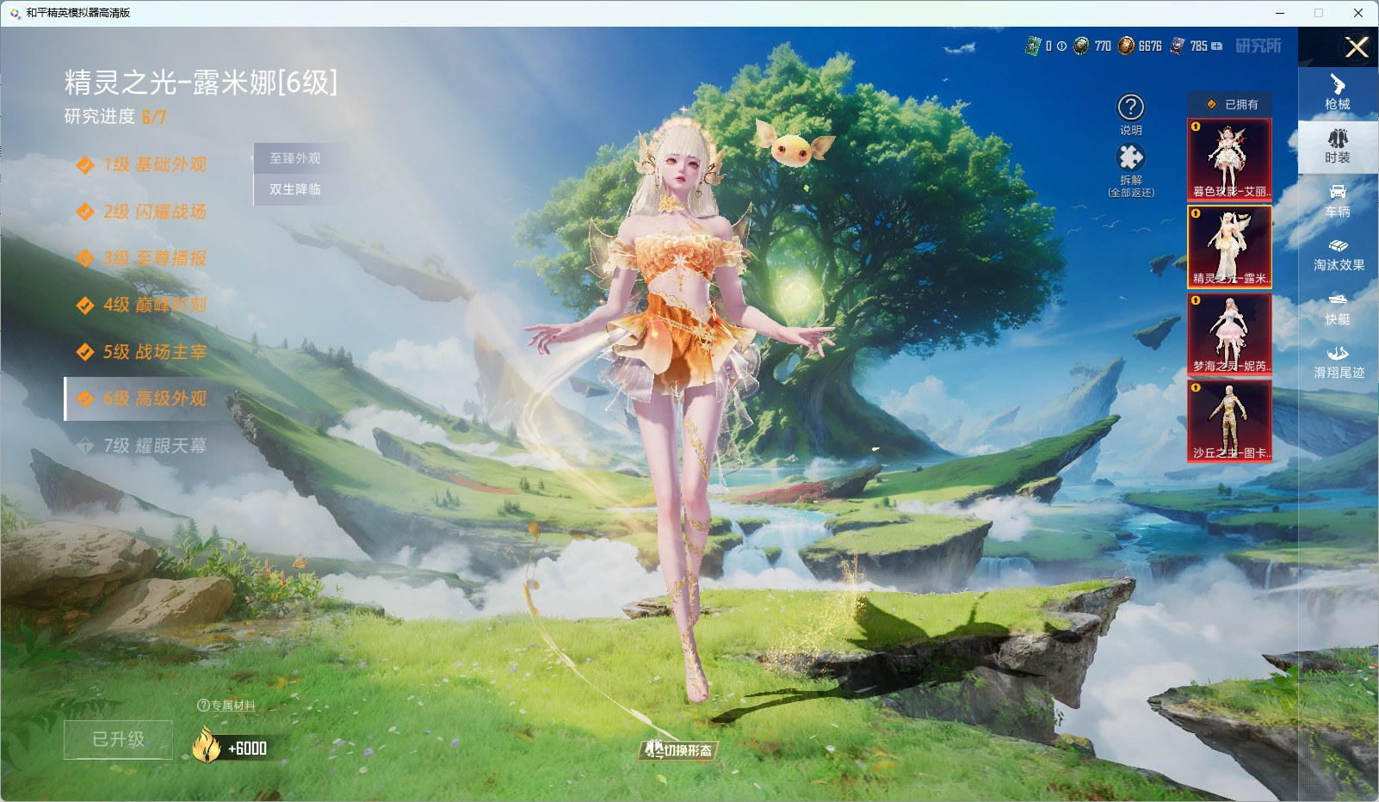Select the 双生降临 appearance option
The height and width of the screenshot is (802, 1379).
[295, 189]
